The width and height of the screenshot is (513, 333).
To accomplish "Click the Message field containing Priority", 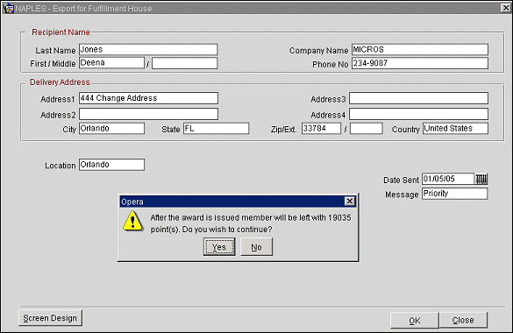I will 454,194.
